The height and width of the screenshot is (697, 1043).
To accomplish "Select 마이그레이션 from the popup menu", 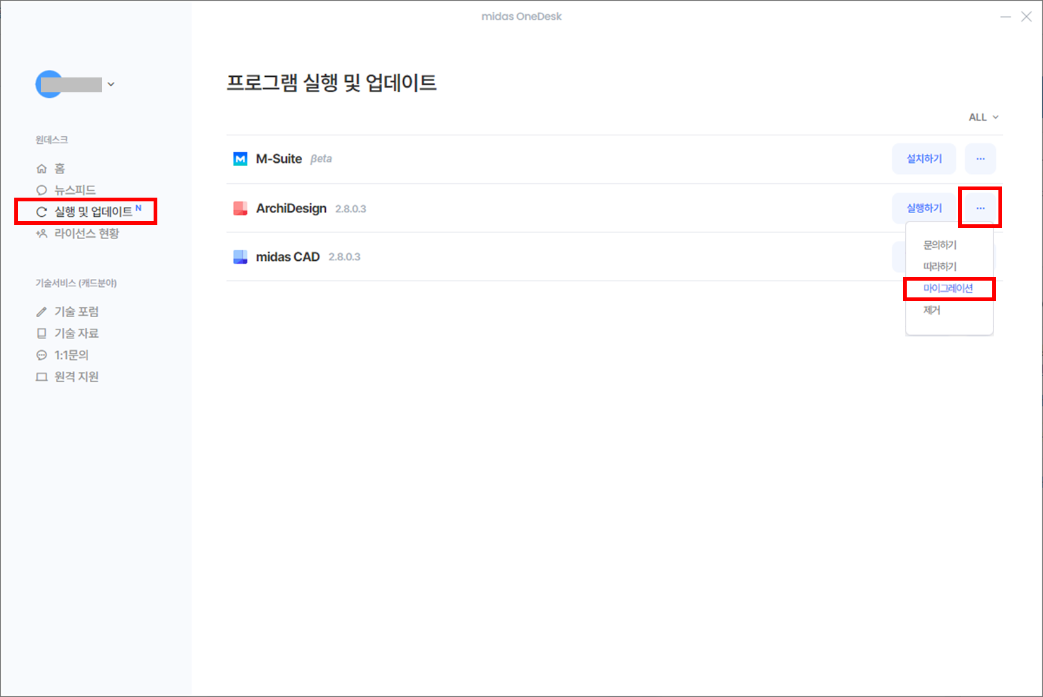I will tap(948, 289).
